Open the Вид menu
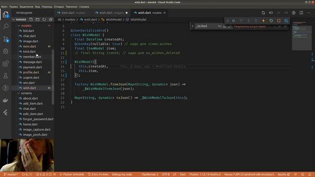Viewport: 315px width, 177px height. (37, 6)
